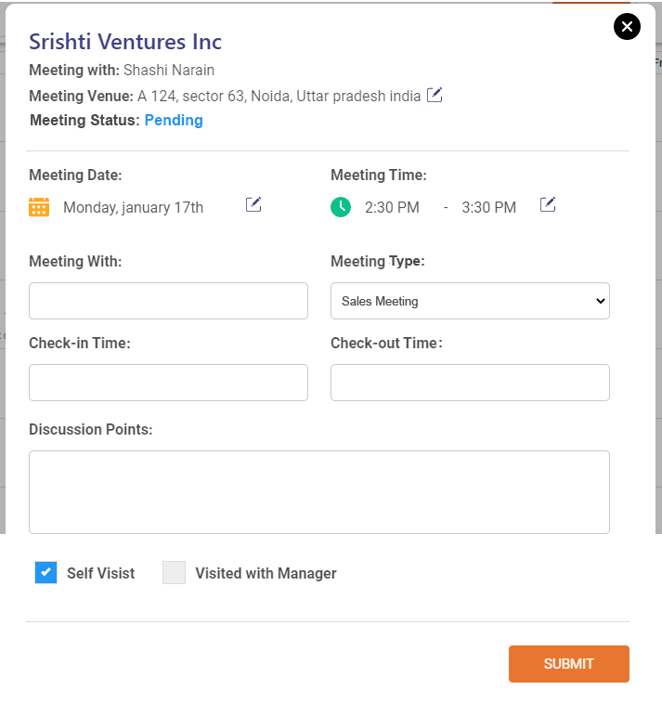
Task: Close the Srishti Ventures meeting dialog
Action: (627, 27)
